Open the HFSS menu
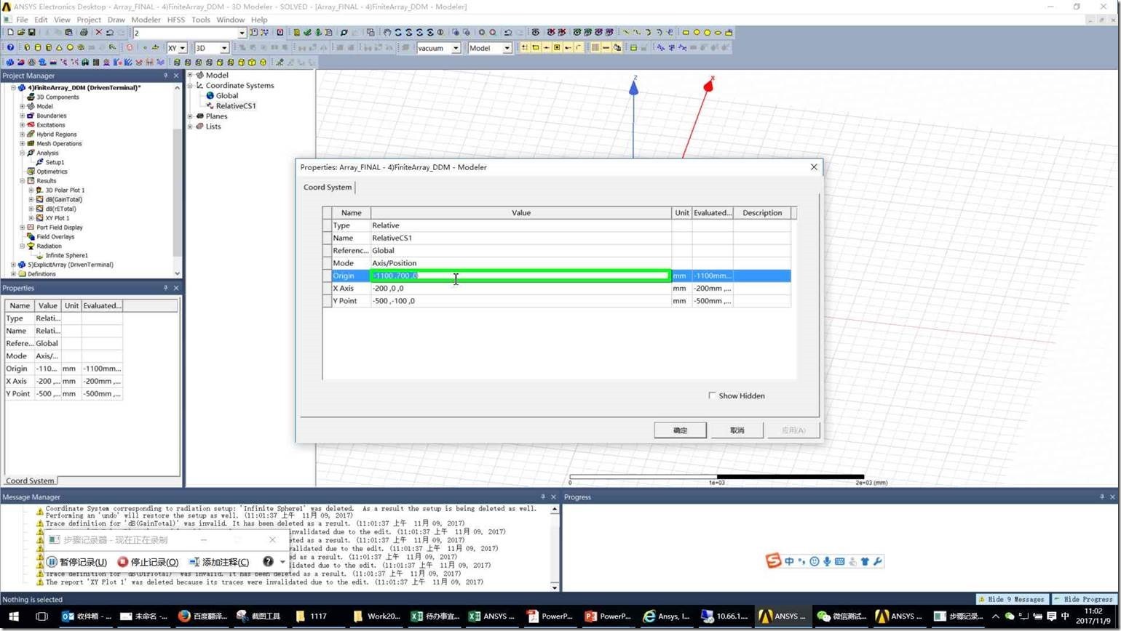The width and height of the screenshot is (1121, 631). point(175,20)
